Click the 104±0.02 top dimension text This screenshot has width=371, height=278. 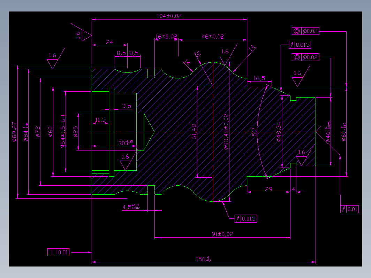169,16
